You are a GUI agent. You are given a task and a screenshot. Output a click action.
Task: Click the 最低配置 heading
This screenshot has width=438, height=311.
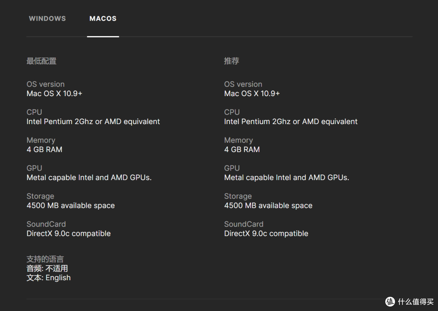(41, 61)
